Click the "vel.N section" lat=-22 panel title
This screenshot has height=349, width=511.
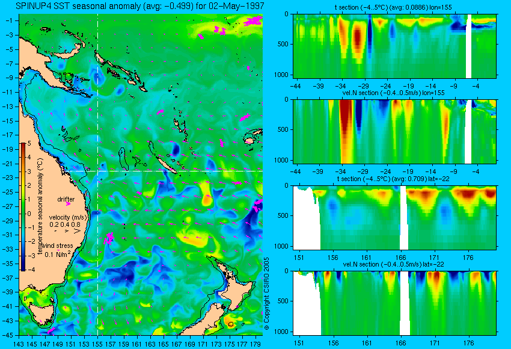(x=393, y=264)
